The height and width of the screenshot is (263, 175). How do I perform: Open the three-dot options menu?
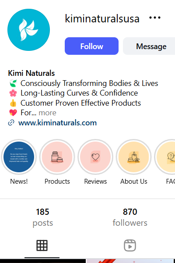pyautogui.click(x=155, y=18)
